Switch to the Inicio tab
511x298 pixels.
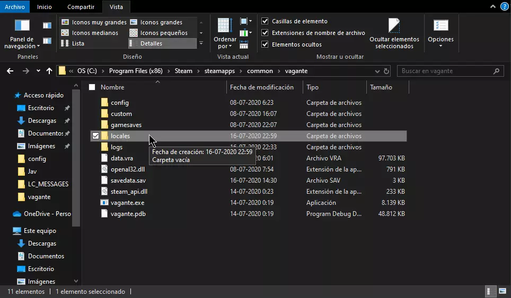coord(45,6)
